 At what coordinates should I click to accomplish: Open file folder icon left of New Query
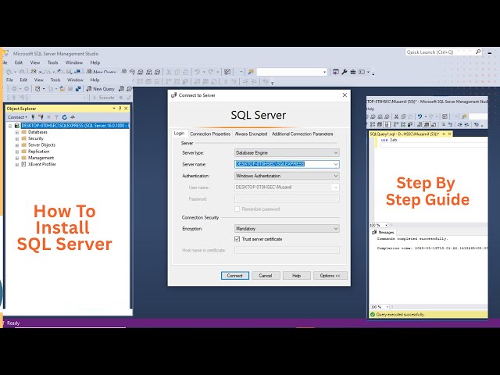click(x=62, y=88)
